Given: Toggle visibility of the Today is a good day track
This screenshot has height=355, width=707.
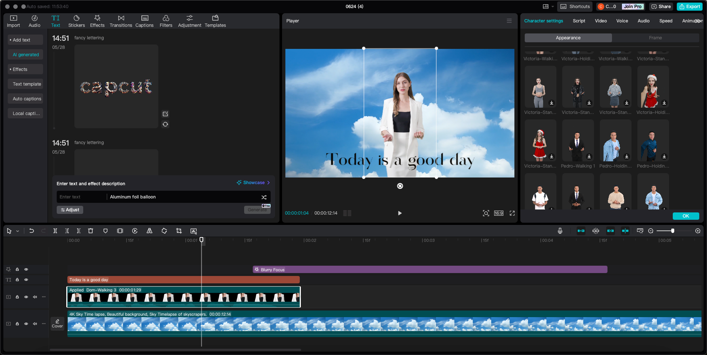Looking at the screenshot, I should [26, 280].
